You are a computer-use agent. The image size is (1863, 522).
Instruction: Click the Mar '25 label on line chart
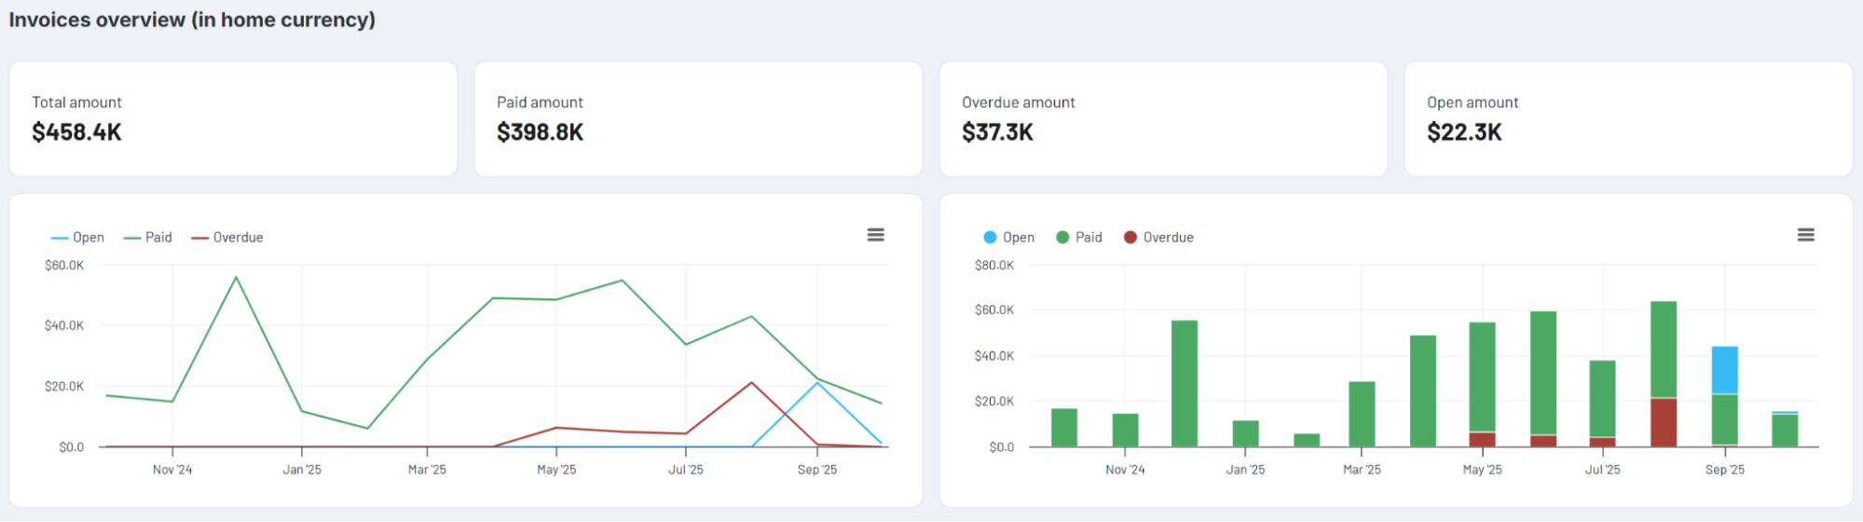427,470
